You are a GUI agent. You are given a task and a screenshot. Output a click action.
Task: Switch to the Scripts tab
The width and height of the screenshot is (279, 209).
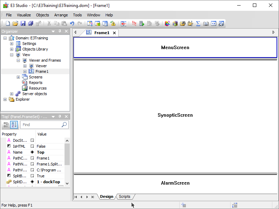tap(125, 197)
